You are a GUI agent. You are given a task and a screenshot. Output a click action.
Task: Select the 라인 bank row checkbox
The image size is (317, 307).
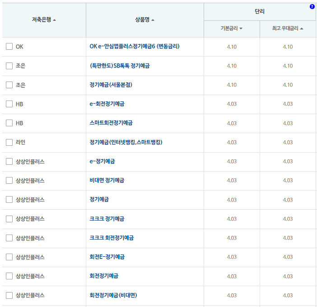(9, 142)
